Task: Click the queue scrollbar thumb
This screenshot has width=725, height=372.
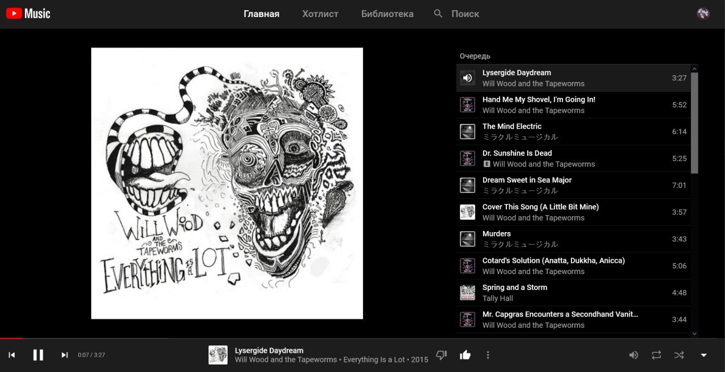Action: click(x=694, y=123)
